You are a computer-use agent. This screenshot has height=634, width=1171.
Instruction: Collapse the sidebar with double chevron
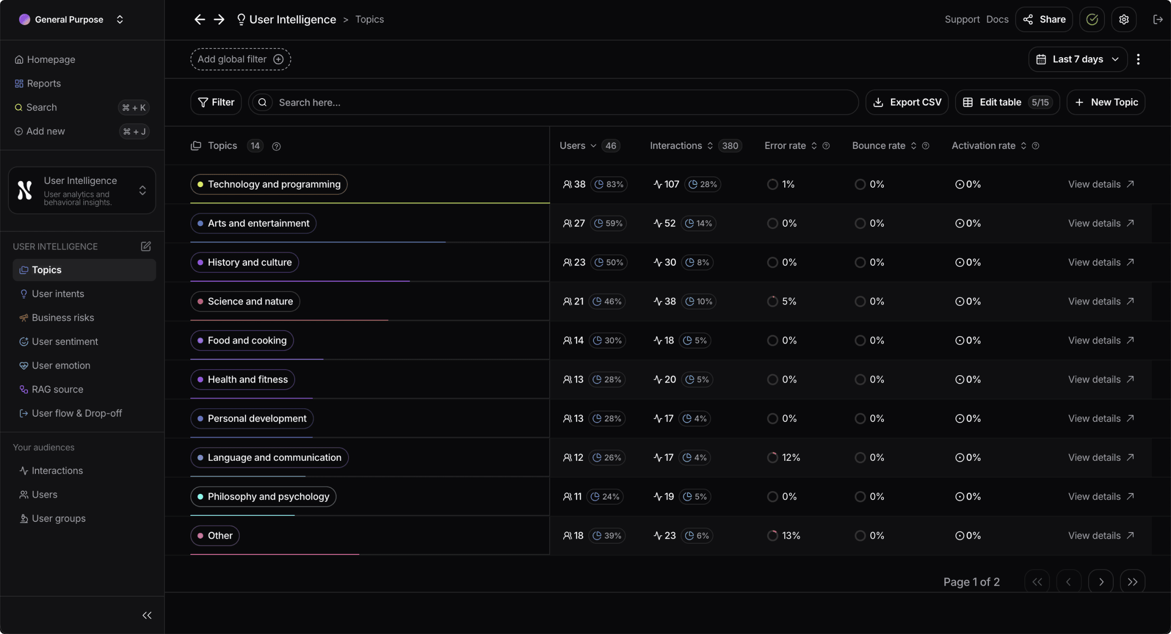click(147, 615)
